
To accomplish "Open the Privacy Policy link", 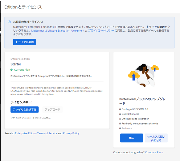I will 71,133.
